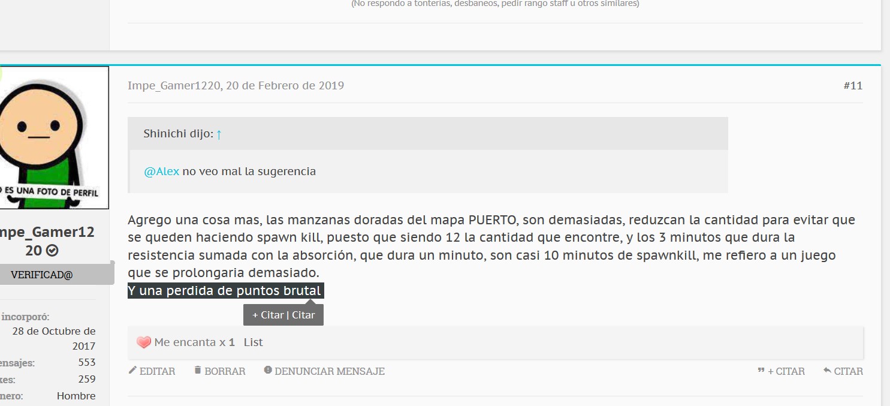The width and height of the screenshot is (890, 406).
Task: Click the 259 likes count
Action: click(x=86, y=380)
